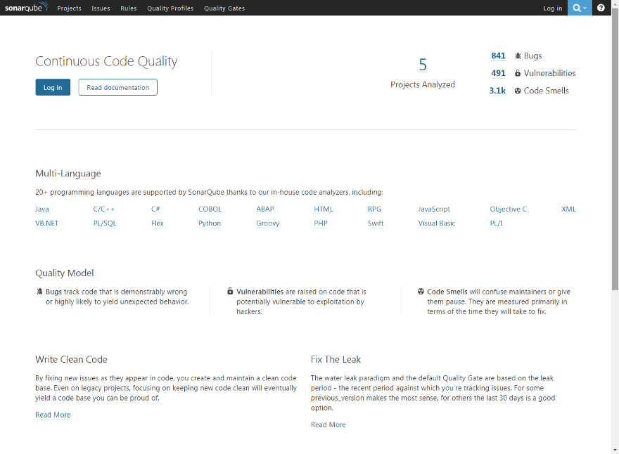Click Log in in the top navbar
Image resolution: width=619 pixels, height=454 pixels.
553,8
